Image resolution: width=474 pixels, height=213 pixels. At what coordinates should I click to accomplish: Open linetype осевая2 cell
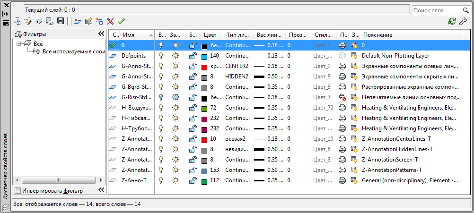[236, 139]
